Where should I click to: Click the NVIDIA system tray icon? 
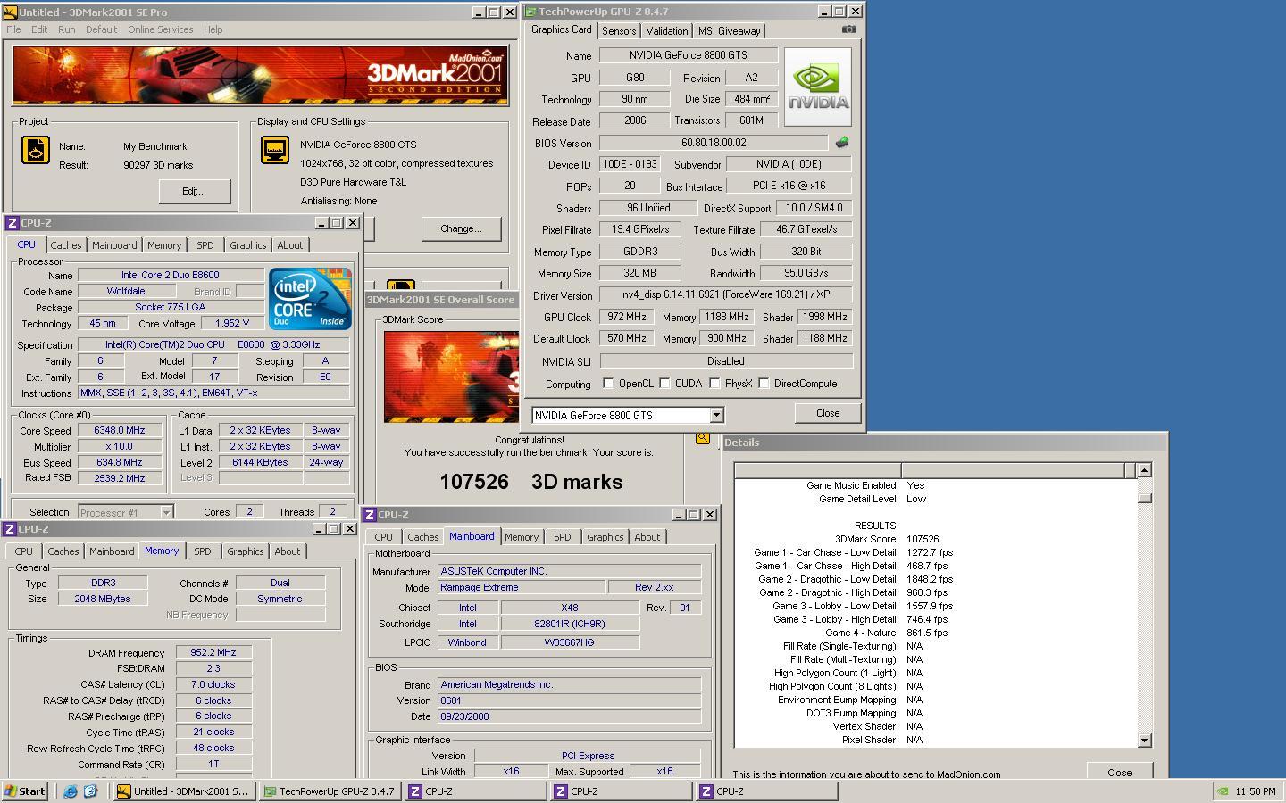[x=1223, y=791]
